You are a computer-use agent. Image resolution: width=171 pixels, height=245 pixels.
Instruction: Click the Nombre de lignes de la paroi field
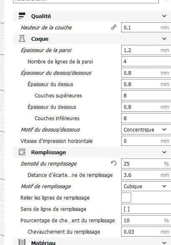[146, 61]
